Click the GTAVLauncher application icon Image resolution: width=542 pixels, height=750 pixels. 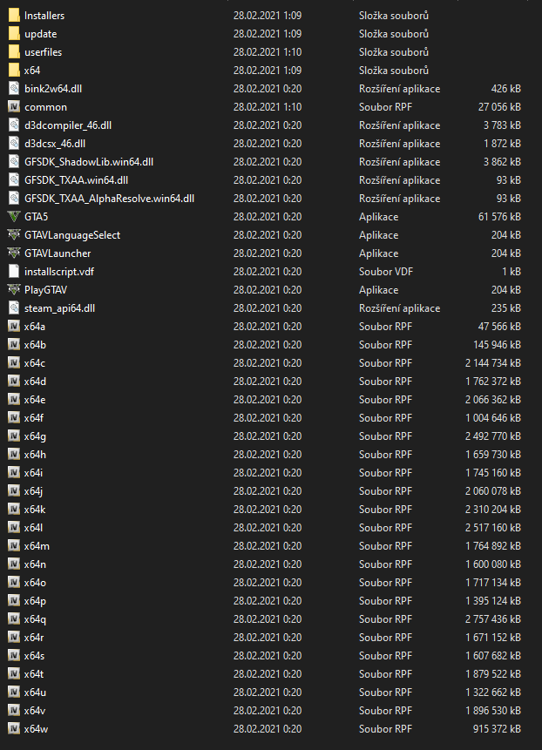[13, 253]
